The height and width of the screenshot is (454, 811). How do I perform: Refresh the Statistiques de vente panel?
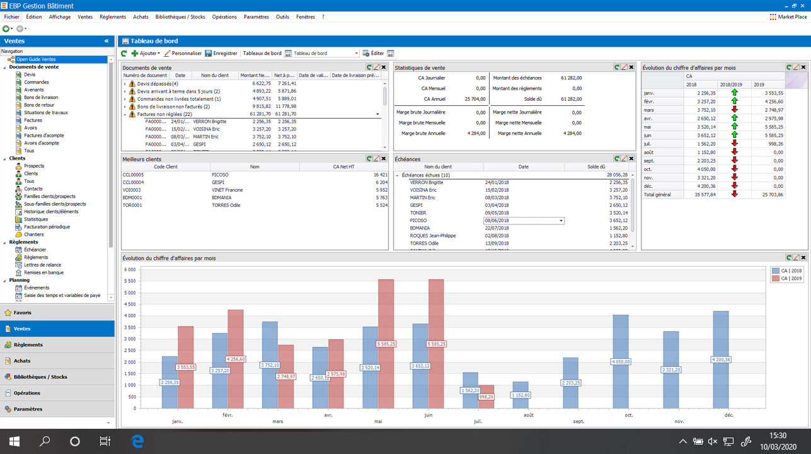pyautogui.click(x=618, y=67)
